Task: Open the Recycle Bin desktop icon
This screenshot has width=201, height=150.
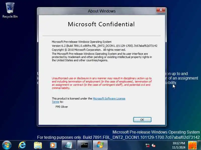Action: point(10,10)
